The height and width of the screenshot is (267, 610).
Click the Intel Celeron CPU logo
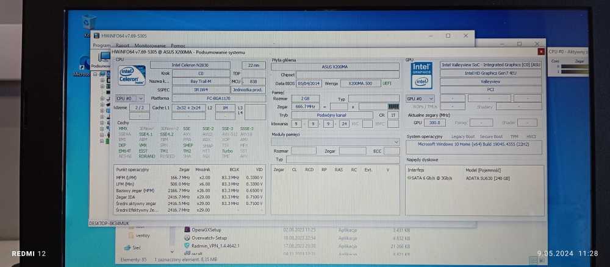coord(131,75)
